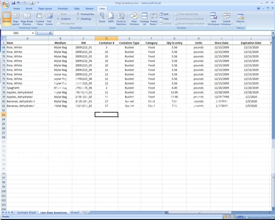Customize Quick Access Toolbar dropdown
Screen dimensions: 275x220
point(38,3)
